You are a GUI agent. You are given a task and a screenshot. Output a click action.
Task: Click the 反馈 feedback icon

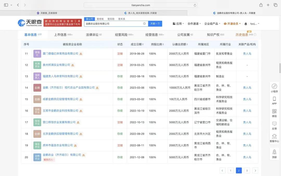coord(274,124)
